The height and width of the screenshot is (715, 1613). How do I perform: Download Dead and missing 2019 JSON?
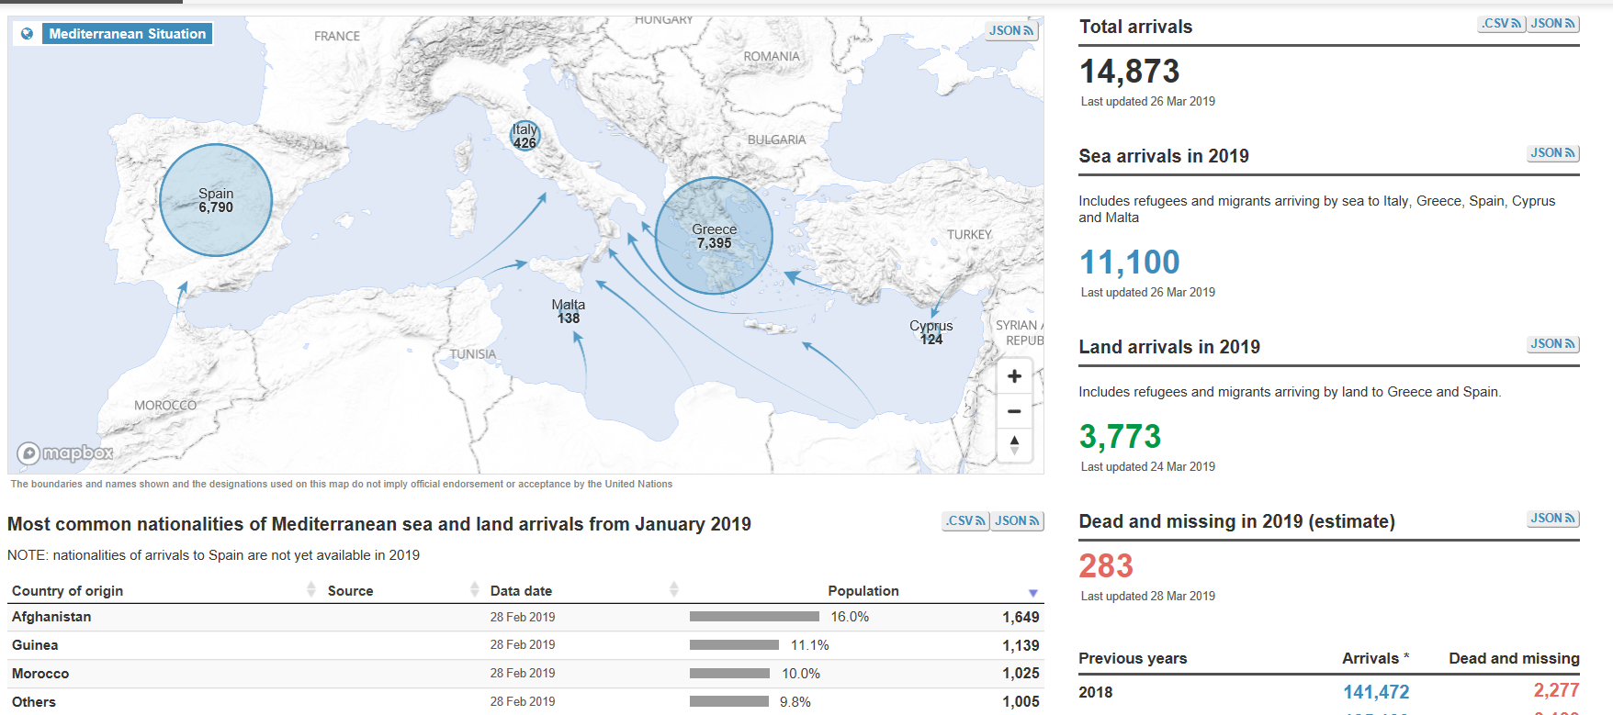tap(1553, 519)
